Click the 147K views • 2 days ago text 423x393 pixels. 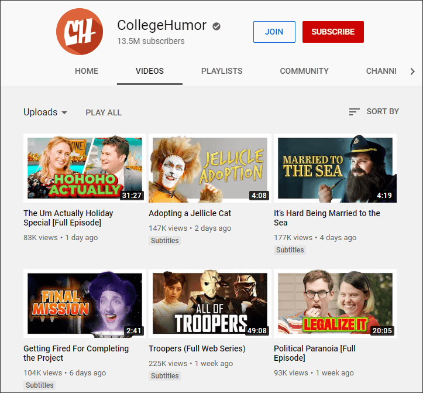click(x=190, y=228)
